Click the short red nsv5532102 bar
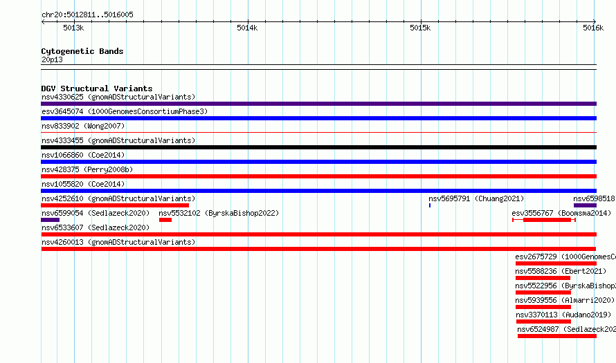The height and width of the screenshot is (363, 616). (165, 220)
